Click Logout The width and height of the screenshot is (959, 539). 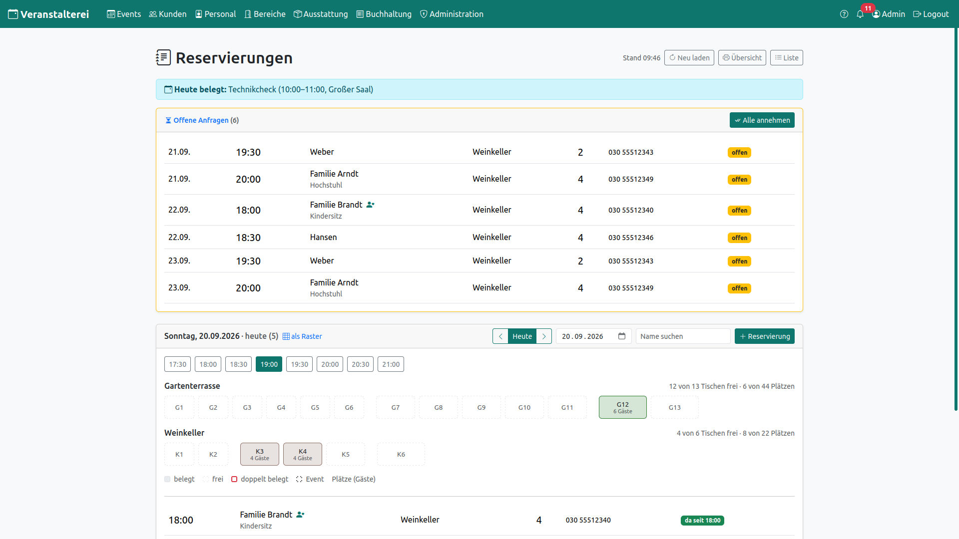931,14
